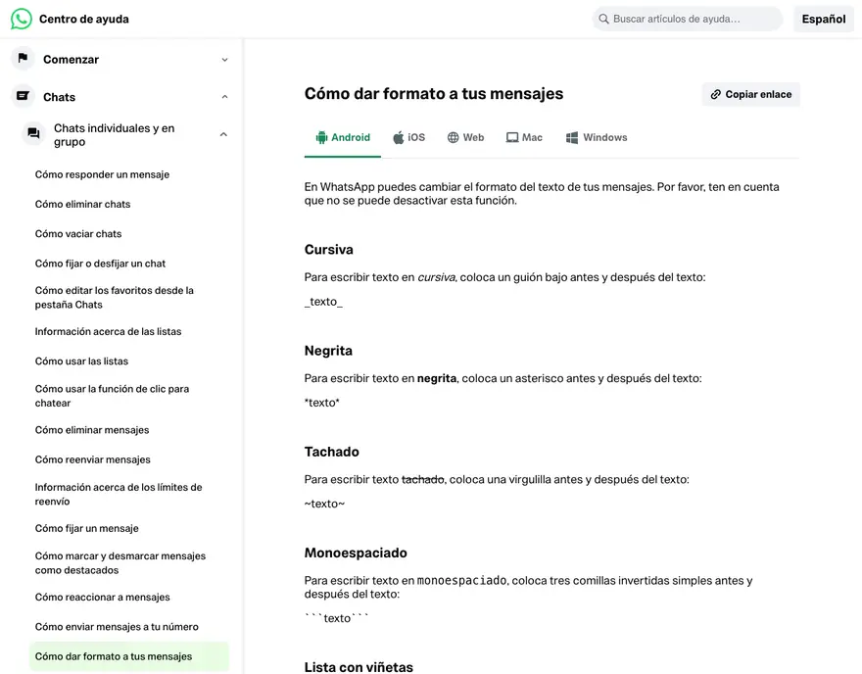Screen dimensions: 862x674
Task: Open Información acerca de los límites de reenvío
Action: (x=119, y=494)
